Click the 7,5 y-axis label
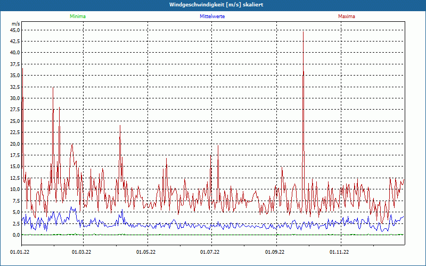Image resolution: width=426 pixels, height=266 pixels. click(x=16, y=201)
